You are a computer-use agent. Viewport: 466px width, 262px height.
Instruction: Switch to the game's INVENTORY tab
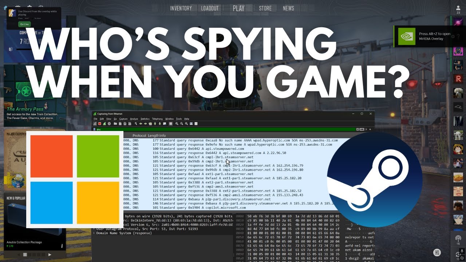181,8
